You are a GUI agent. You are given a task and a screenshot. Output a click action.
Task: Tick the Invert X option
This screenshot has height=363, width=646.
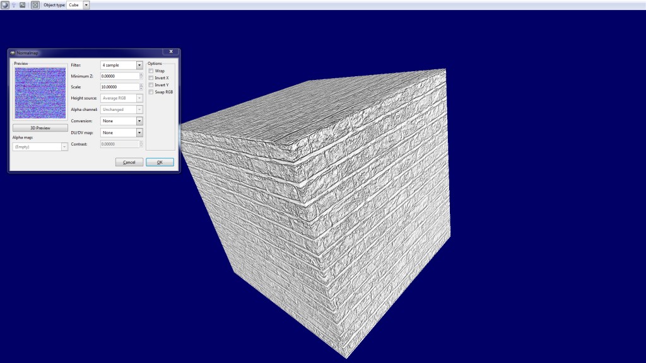pyautogui.click(x=151, y=78)
